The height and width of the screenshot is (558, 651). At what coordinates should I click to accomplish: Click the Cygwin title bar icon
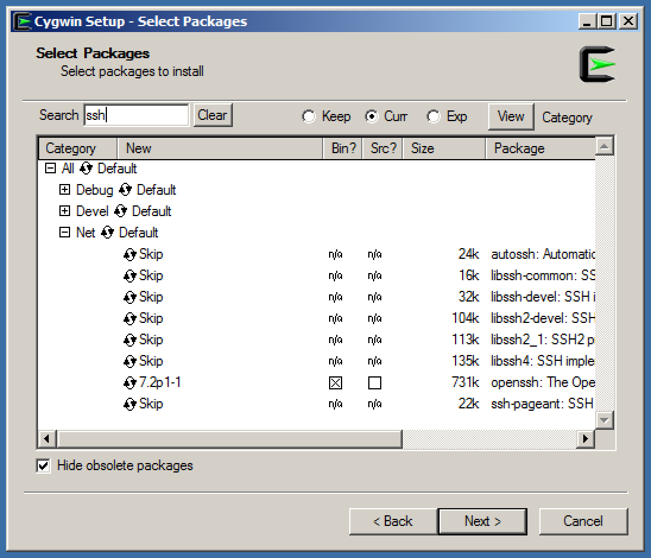[x=23, y=21]
